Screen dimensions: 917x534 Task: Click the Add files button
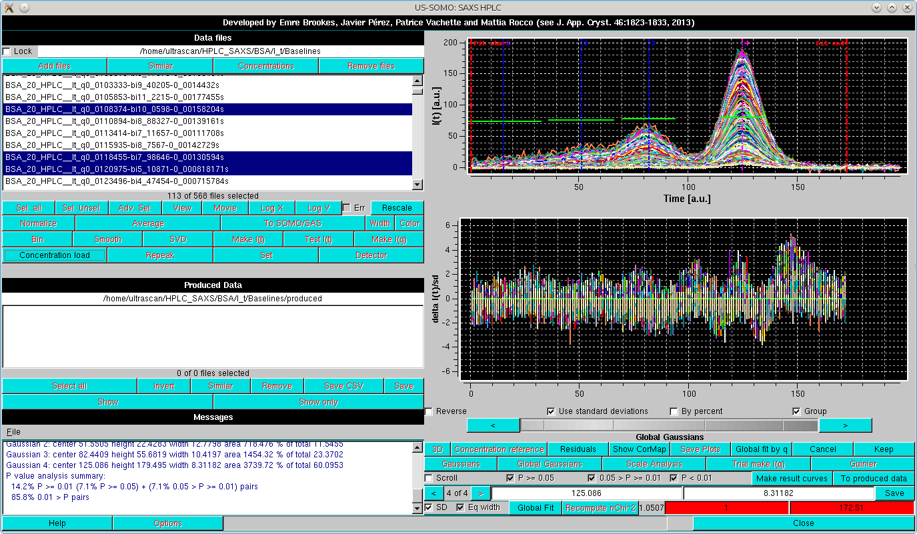[55, 66]
